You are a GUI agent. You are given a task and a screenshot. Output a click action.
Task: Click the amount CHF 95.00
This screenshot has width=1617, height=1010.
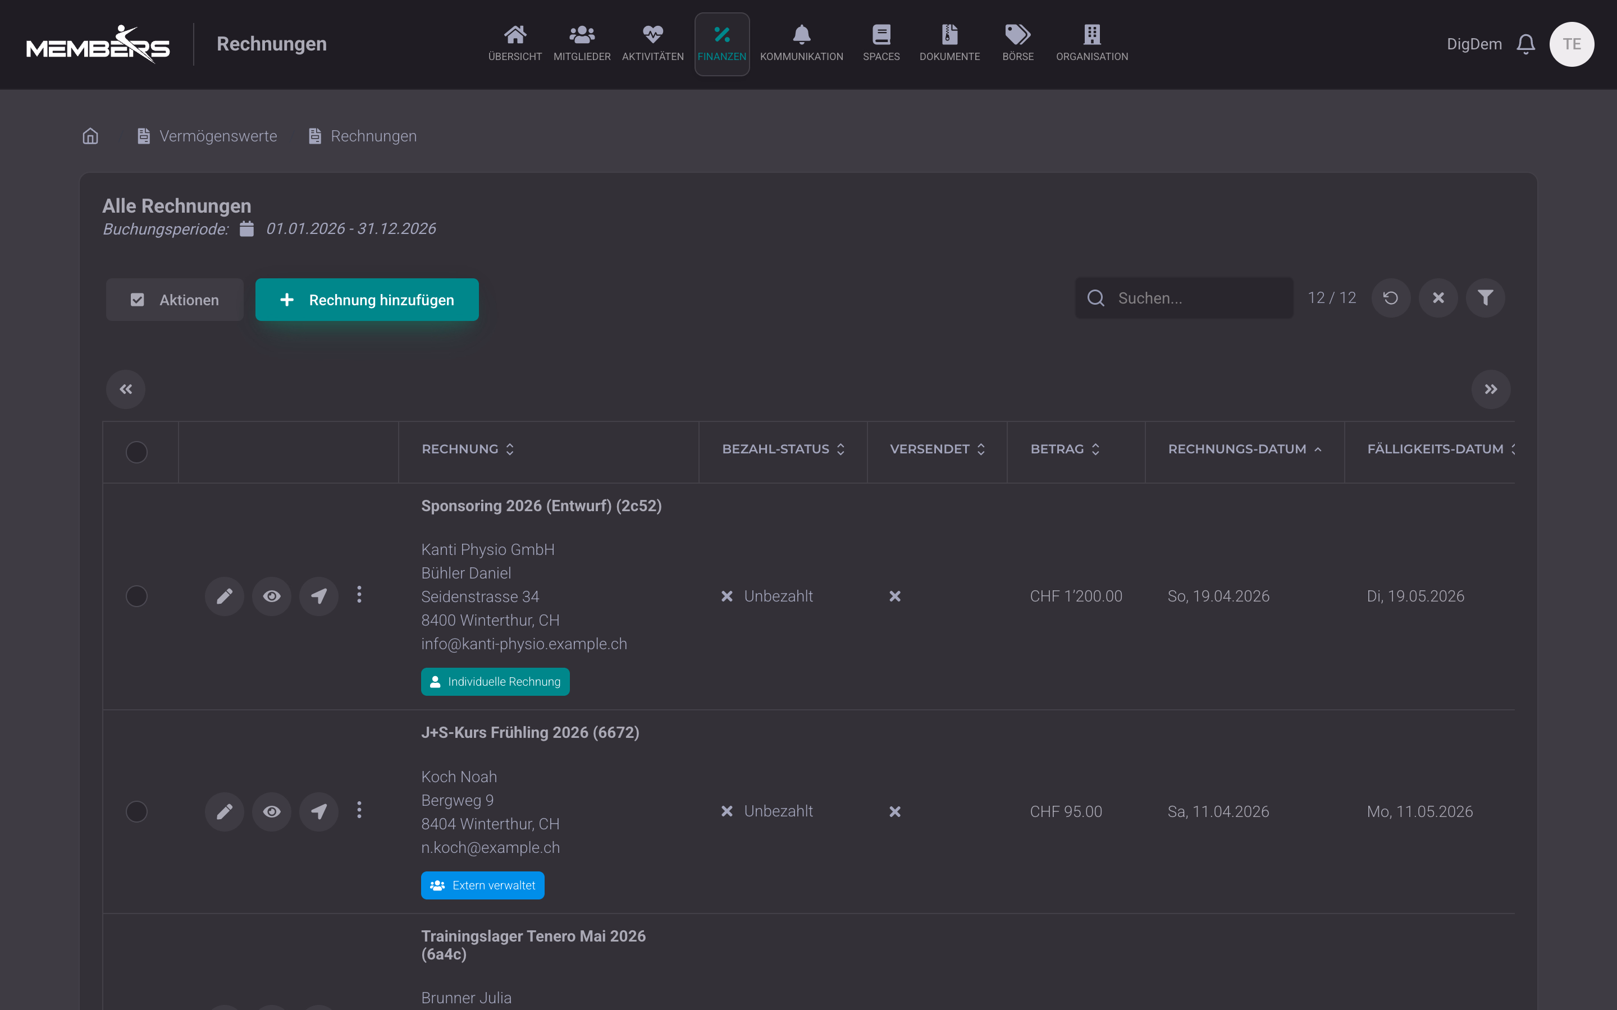(1066, 811)
